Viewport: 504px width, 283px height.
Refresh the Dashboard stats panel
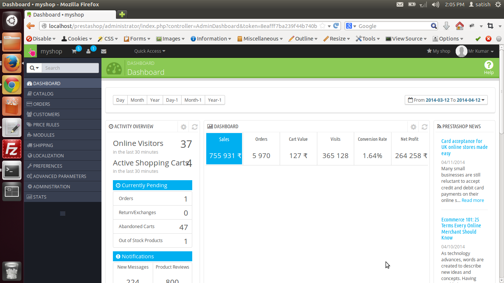pyautogui.click(x=424, y=127)
